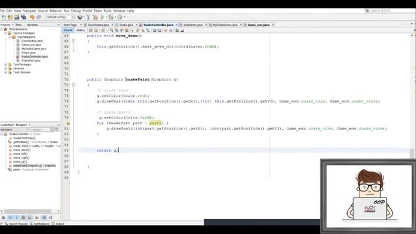Click the New File toolbar icon
The height and width of the screenshot is (234, 416).
pyautogui.click(x=4, y=18)
